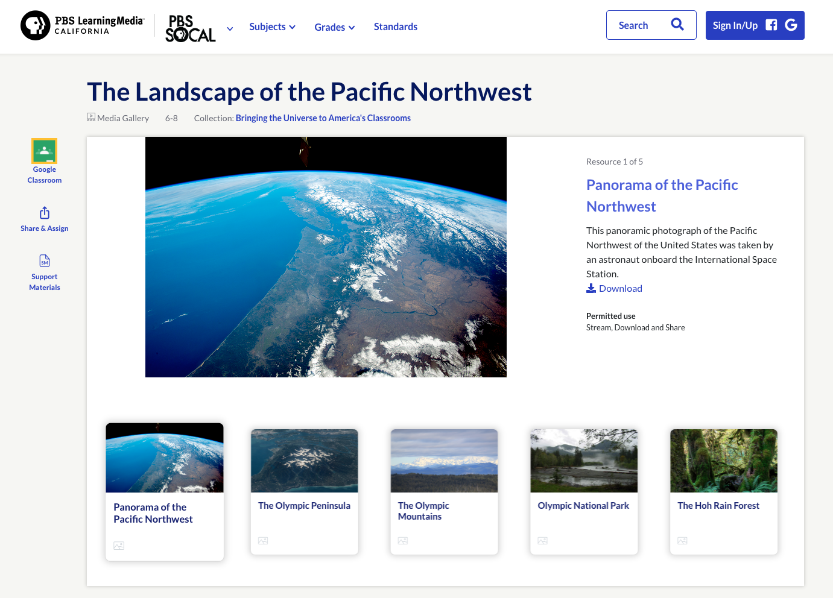The image size is (833, 598).
Task: Open the Grades dropdown menu
Action: pyautogui.click(x=334, y=27)
